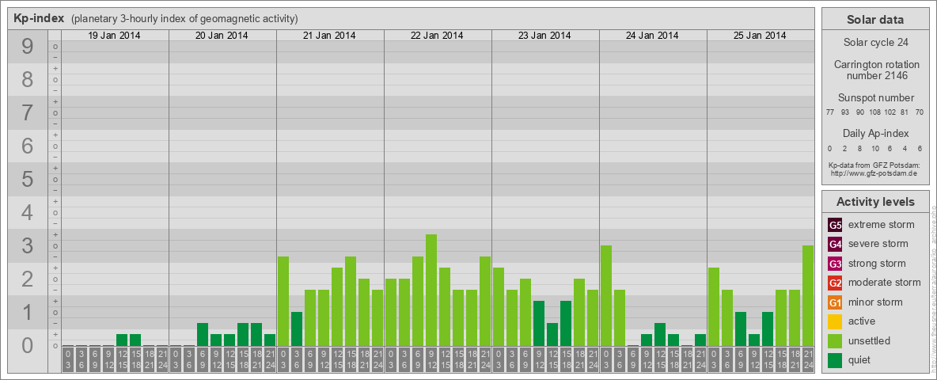Click the 19 Jan 2014 date header

click(114, 36)
